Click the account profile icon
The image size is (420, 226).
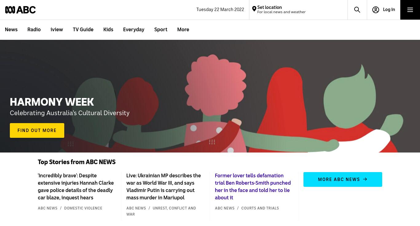click(x=375, y=10)
